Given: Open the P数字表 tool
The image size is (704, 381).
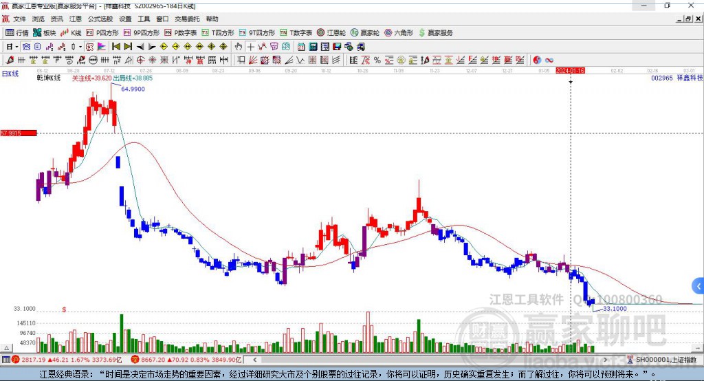Looking at the screenshot, I should point(181,33).
